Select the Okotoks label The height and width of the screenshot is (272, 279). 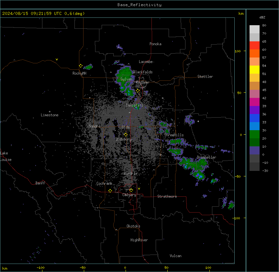tap(133, 226)
